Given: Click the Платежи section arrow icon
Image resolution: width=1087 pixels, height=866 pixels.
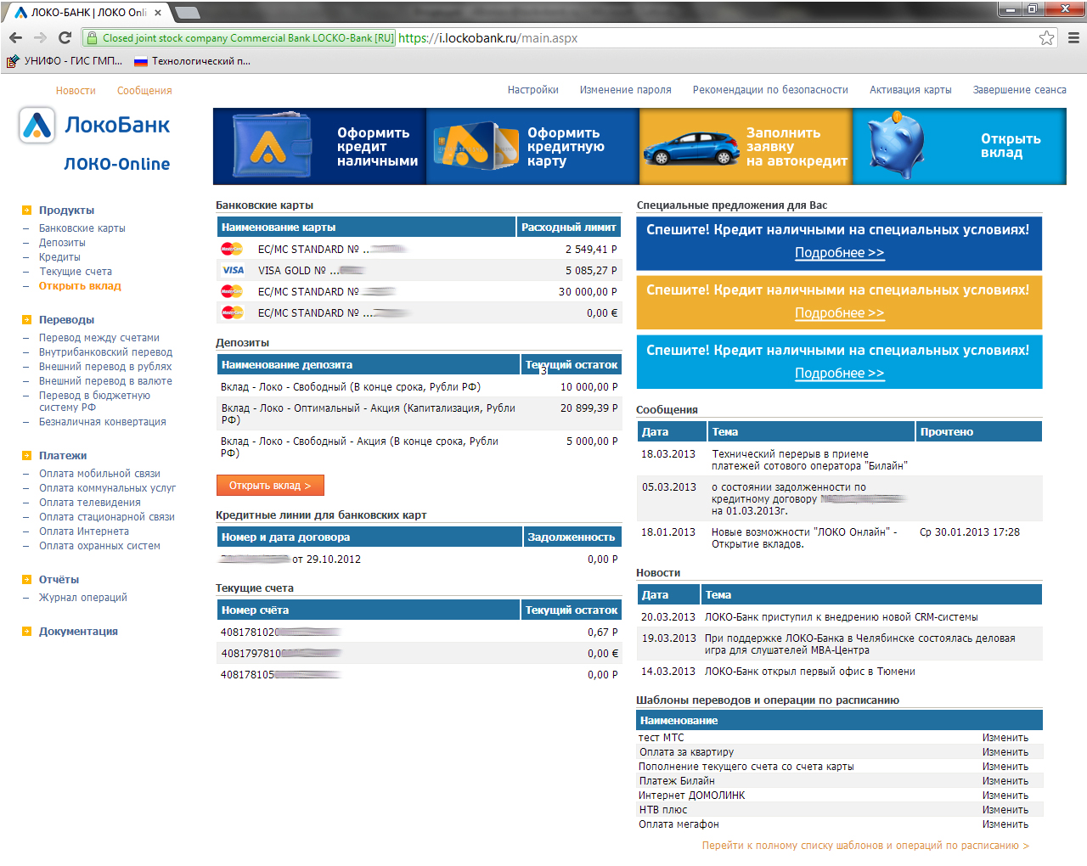Looking at the screenshot, I should pos(26,455).
